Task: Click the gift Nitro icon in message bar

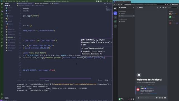Action: [x=157, y=98]
